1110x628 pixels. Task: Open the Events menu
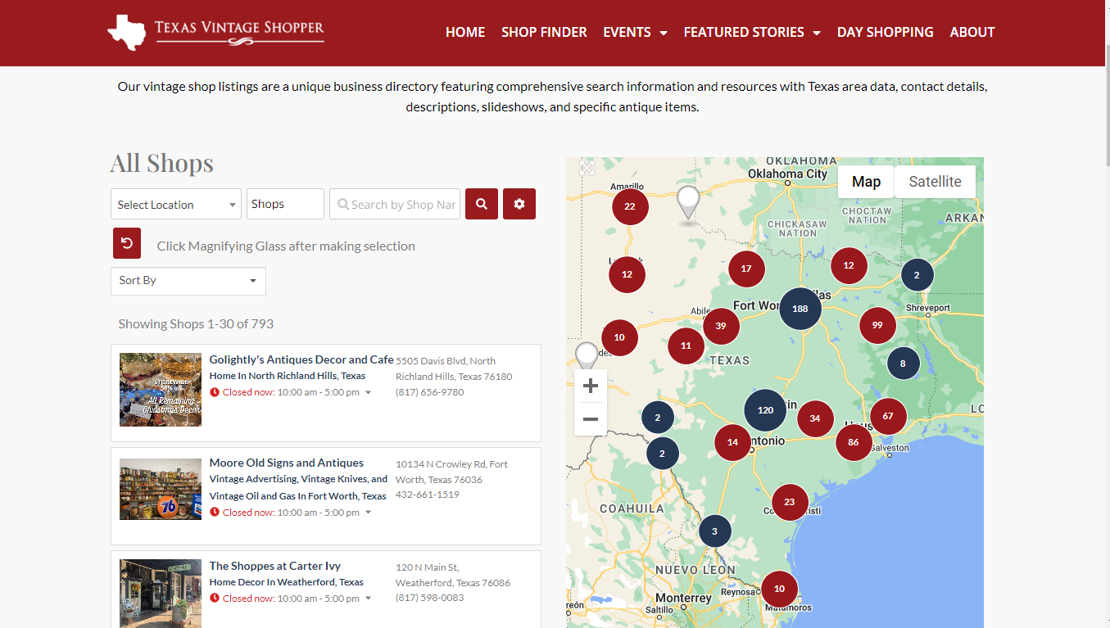click(x=635, y=32)
